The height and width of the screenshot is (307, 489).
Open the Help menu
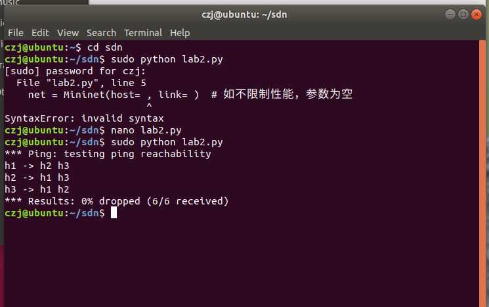pyautogui.click(x=180, y=33)
